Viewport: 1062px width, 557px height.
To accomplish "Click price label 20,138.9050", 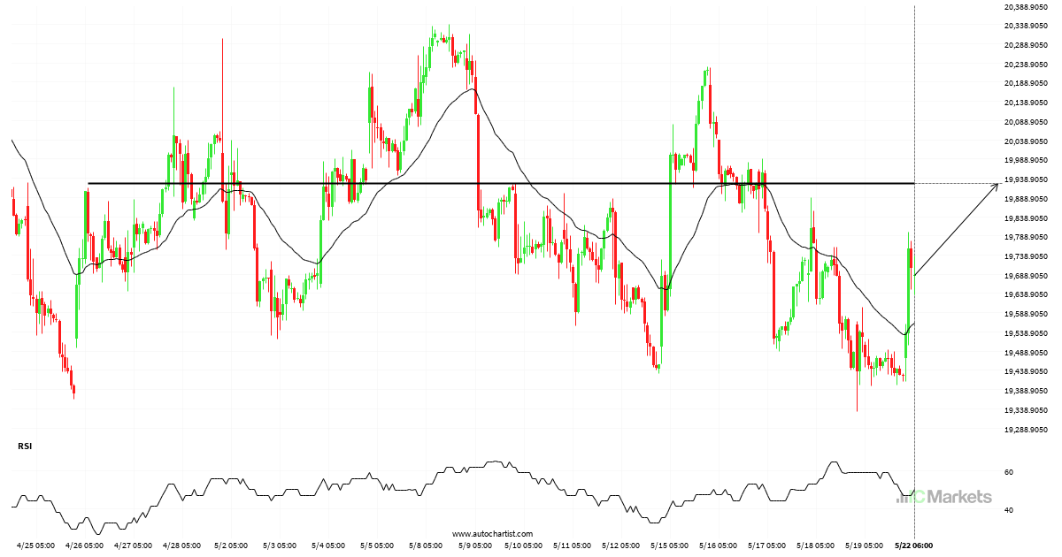I will tap(1027, 103).
